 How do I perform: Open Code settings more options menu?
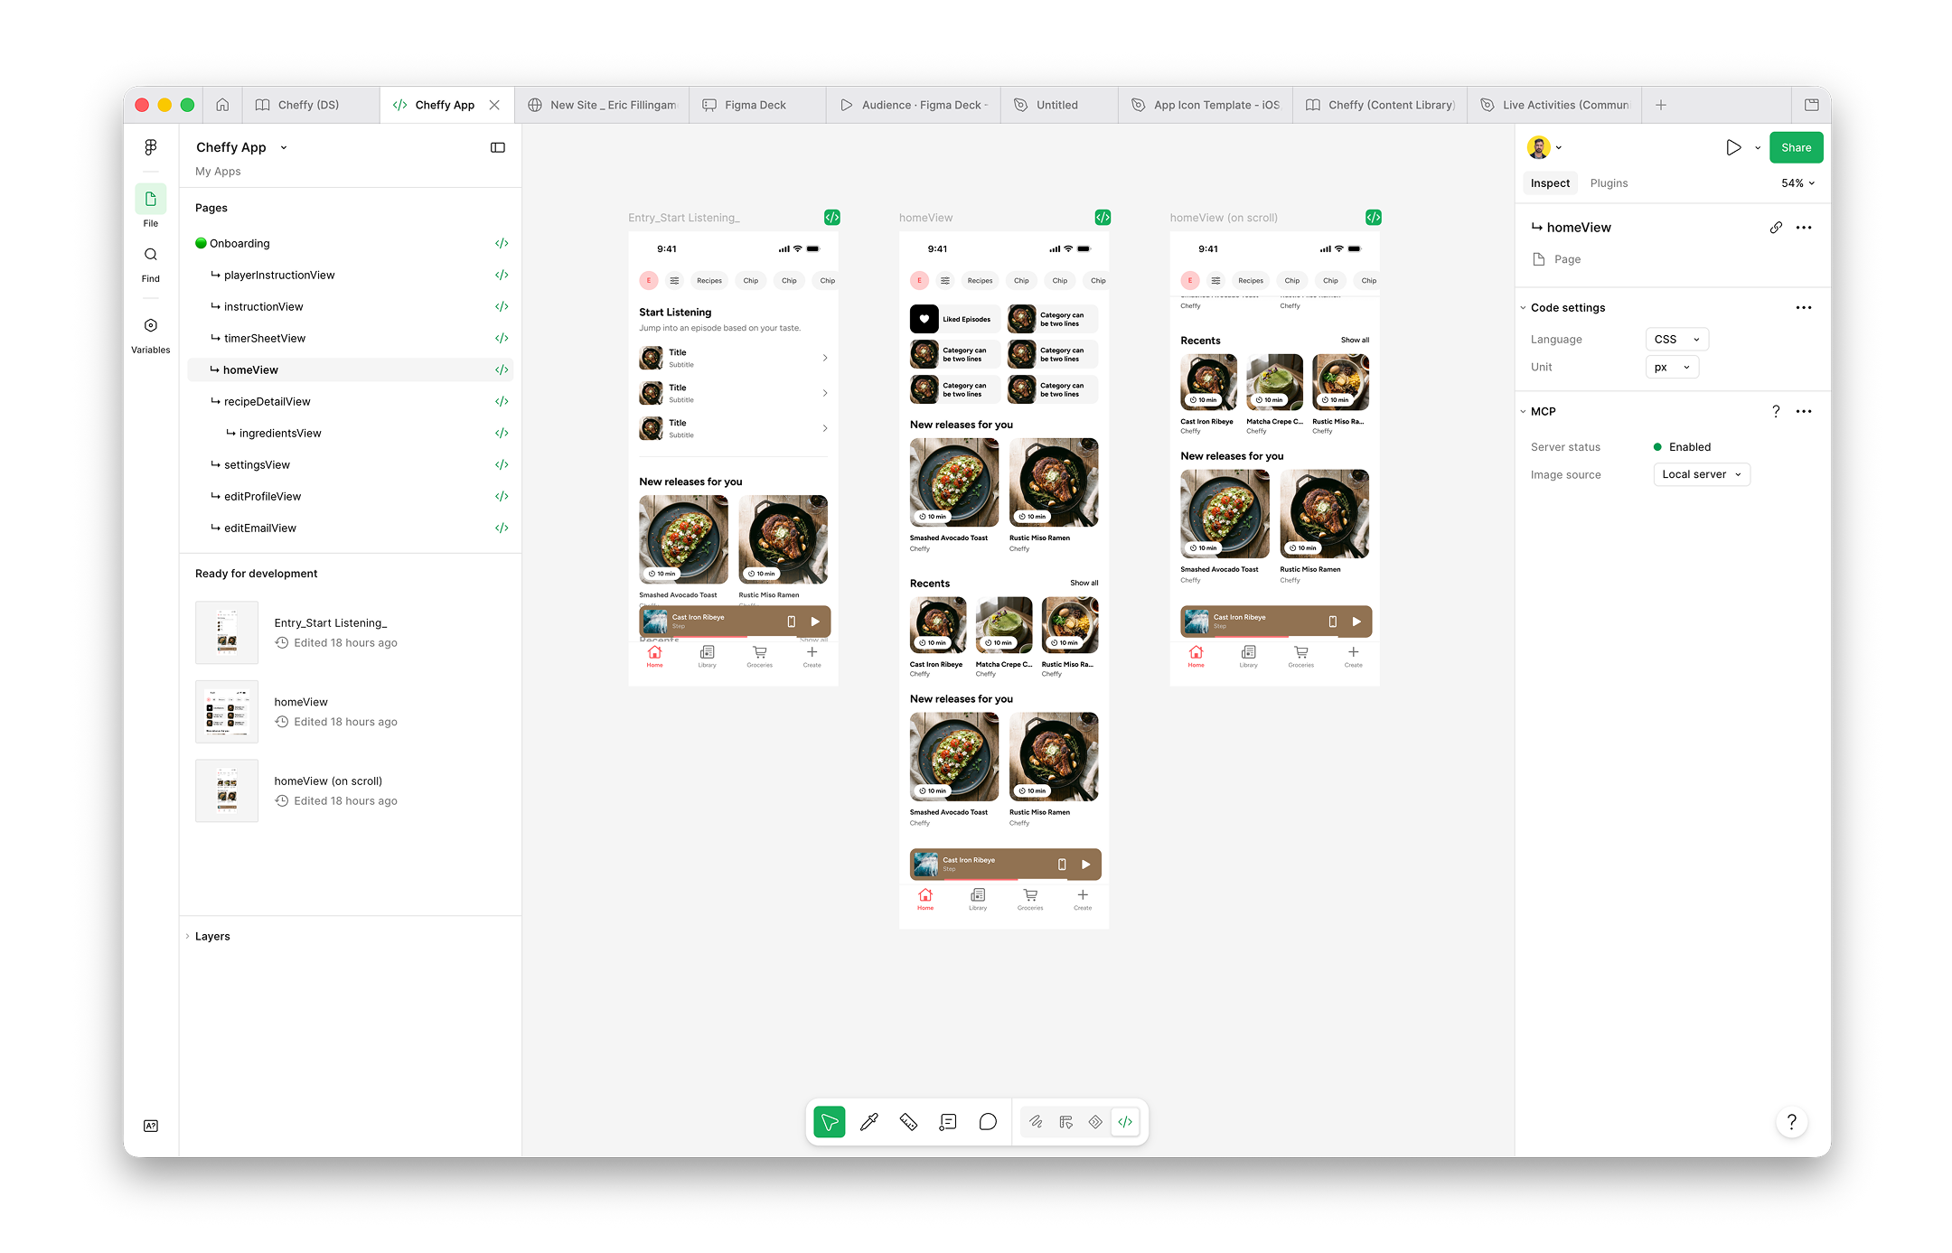click(x=1804, y=308)
